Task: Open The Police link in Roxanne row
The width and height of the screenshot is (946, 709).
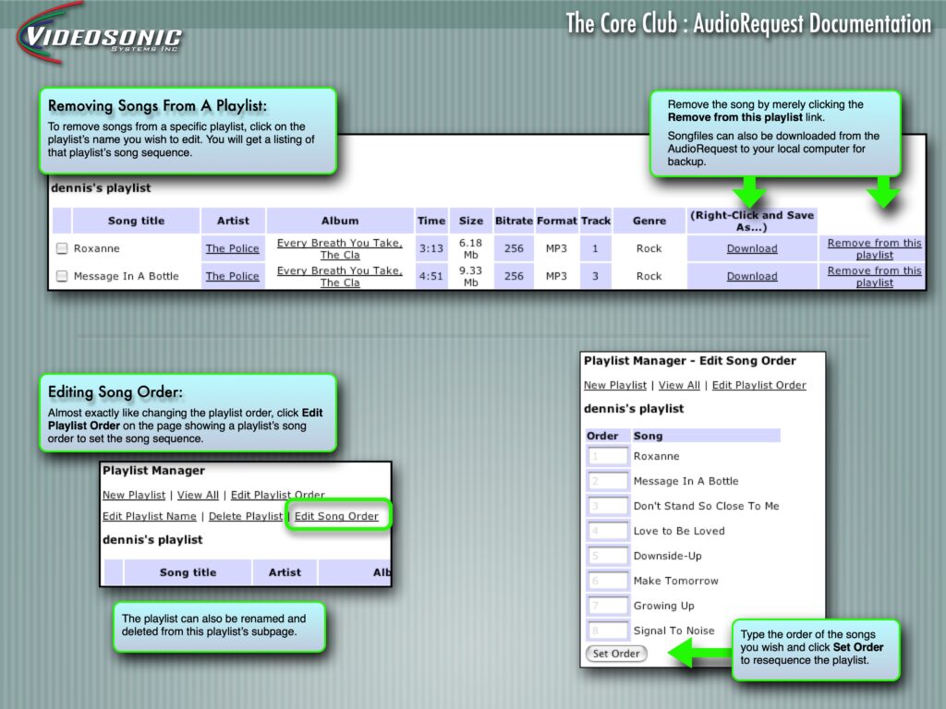Action: (x=233, y=248)
